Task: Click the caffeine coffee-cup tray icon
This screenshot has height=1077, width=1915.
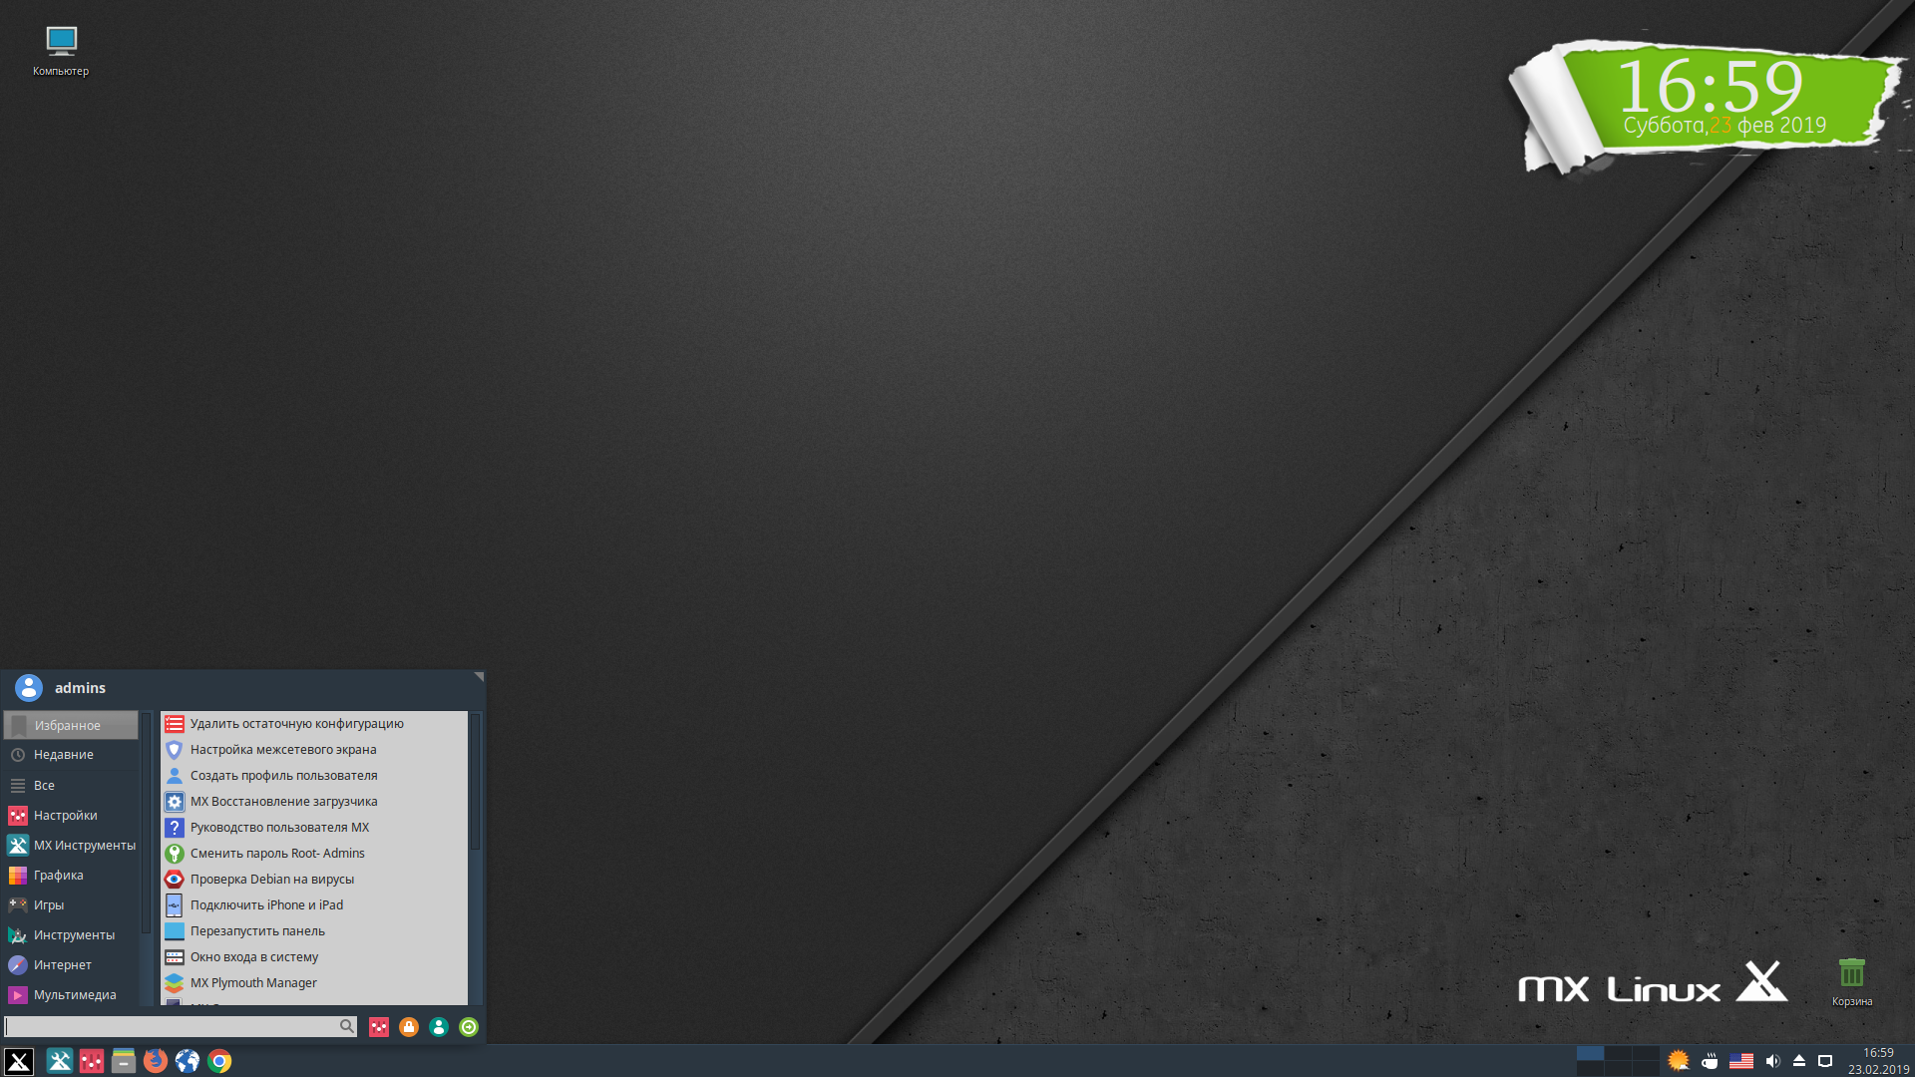Action: point(1710,1060)
